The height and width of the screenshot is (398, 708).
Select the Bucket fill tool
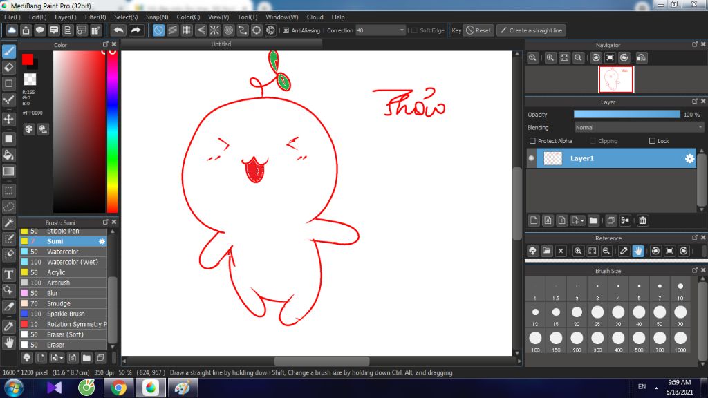(x=8, y=155)
